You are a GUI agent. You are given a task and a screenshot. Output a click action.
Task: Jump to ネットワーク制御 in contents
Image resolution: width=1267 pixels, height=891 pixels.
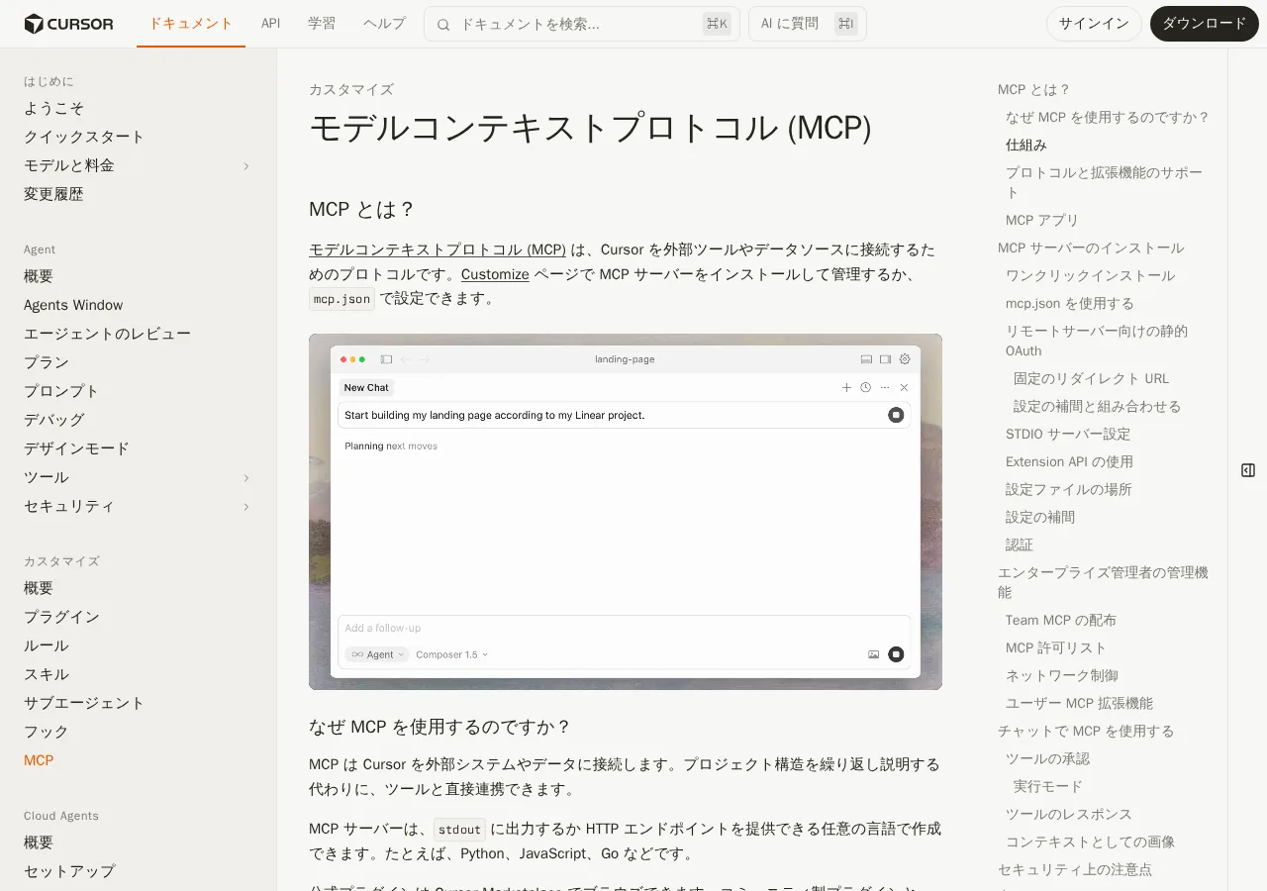pos(1062,676)
